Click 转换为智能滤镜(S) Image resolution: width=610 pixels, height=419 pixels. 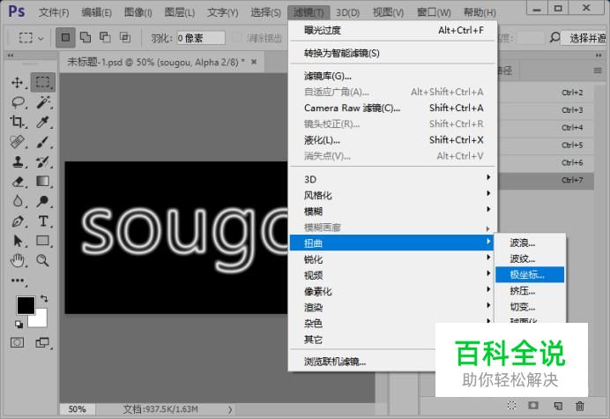coord(393,53)
